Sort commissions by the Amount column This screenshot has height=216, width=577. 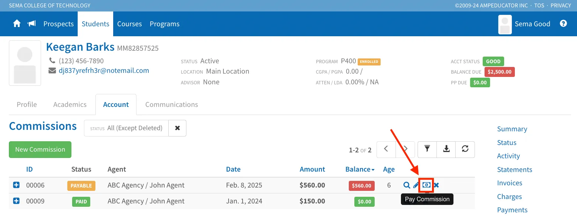[x=312, y=169]
